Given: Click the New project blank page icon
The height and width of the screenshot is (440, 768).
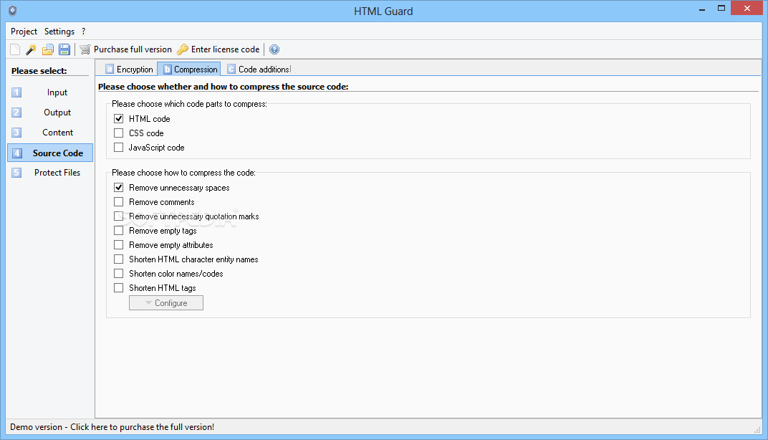Looking at the screenshot, I should click(x=15, y=49).
